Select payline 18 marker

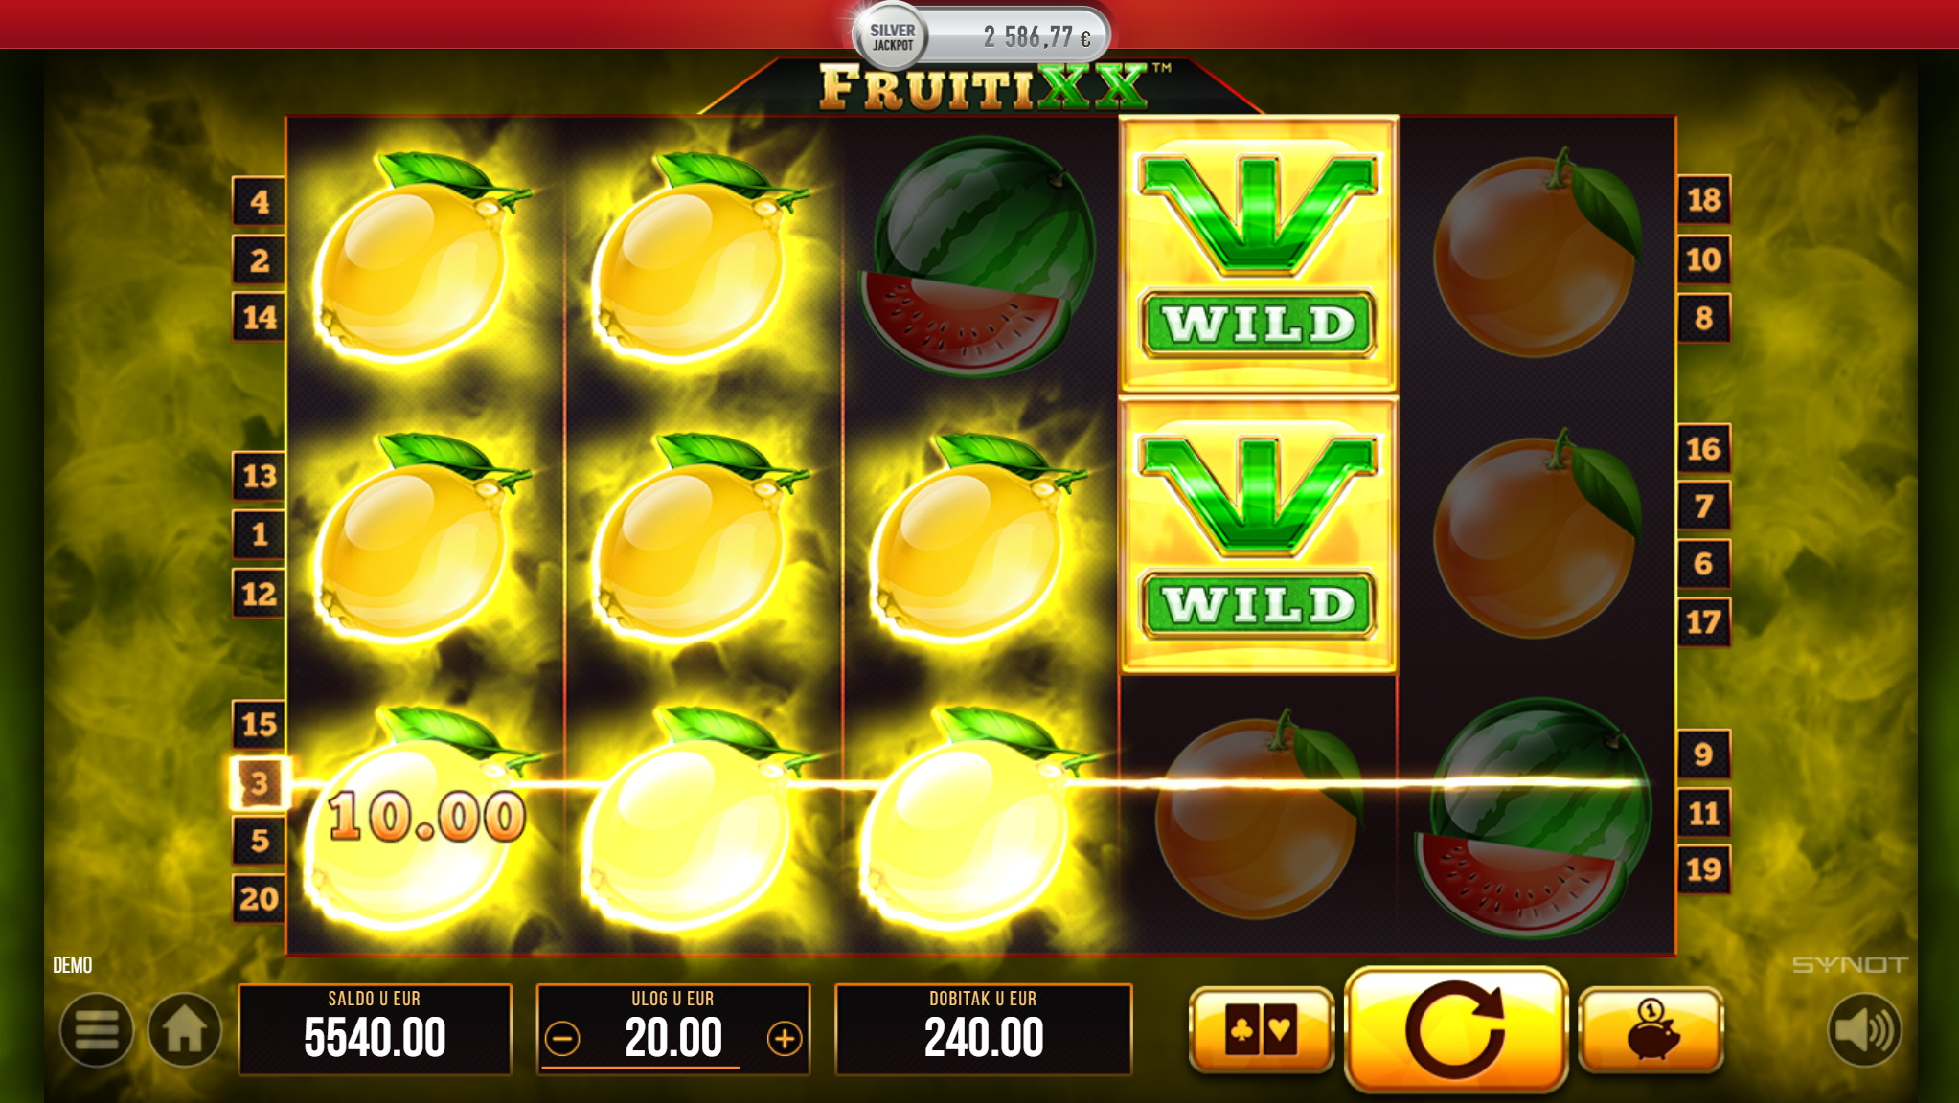click(x=1703, y=200)
